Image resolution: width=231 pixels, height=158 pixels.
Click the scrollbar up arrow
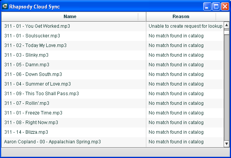coord(227,25)
